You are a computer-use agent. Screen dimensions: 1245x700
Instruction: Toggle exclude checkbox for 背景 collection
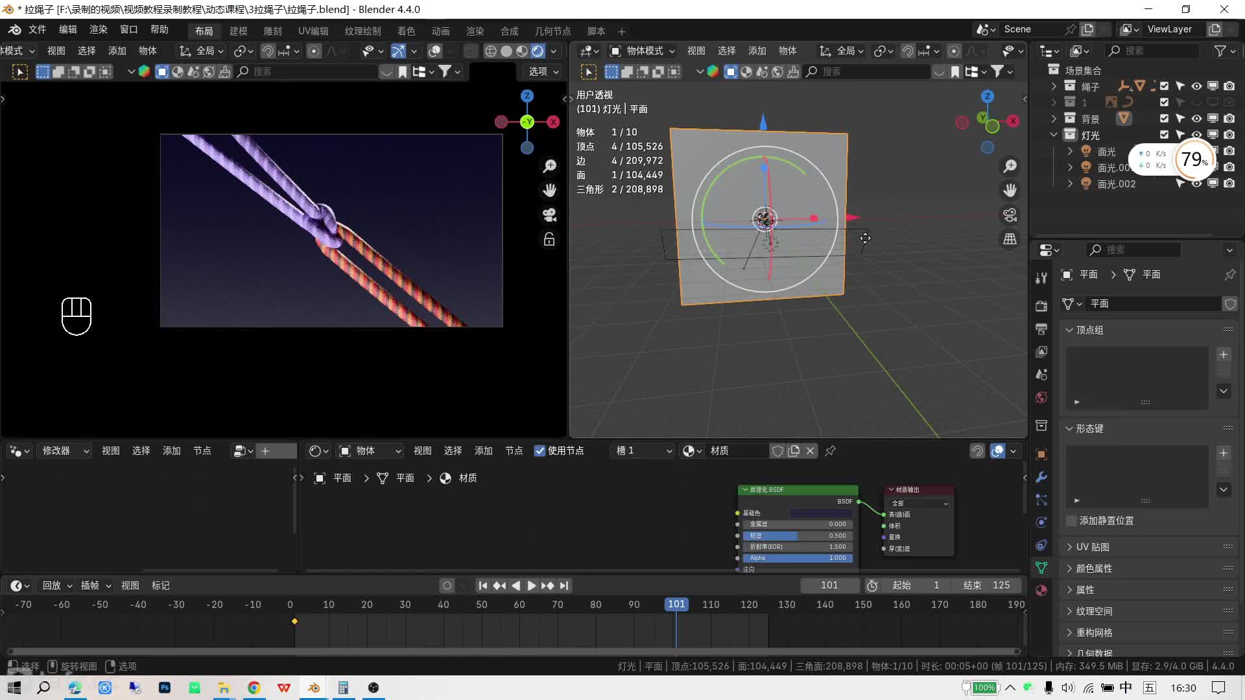pyautogui.click(x=1164, y=118)
